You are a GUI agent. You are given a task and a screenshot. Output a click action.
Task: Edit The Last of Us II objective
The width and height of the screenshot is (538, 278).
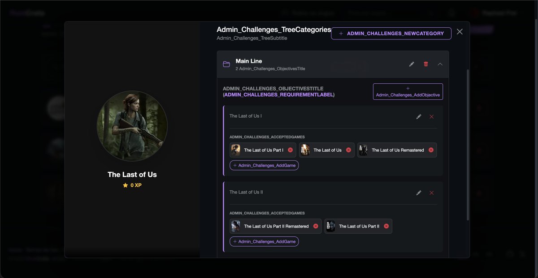click(419, 193)
